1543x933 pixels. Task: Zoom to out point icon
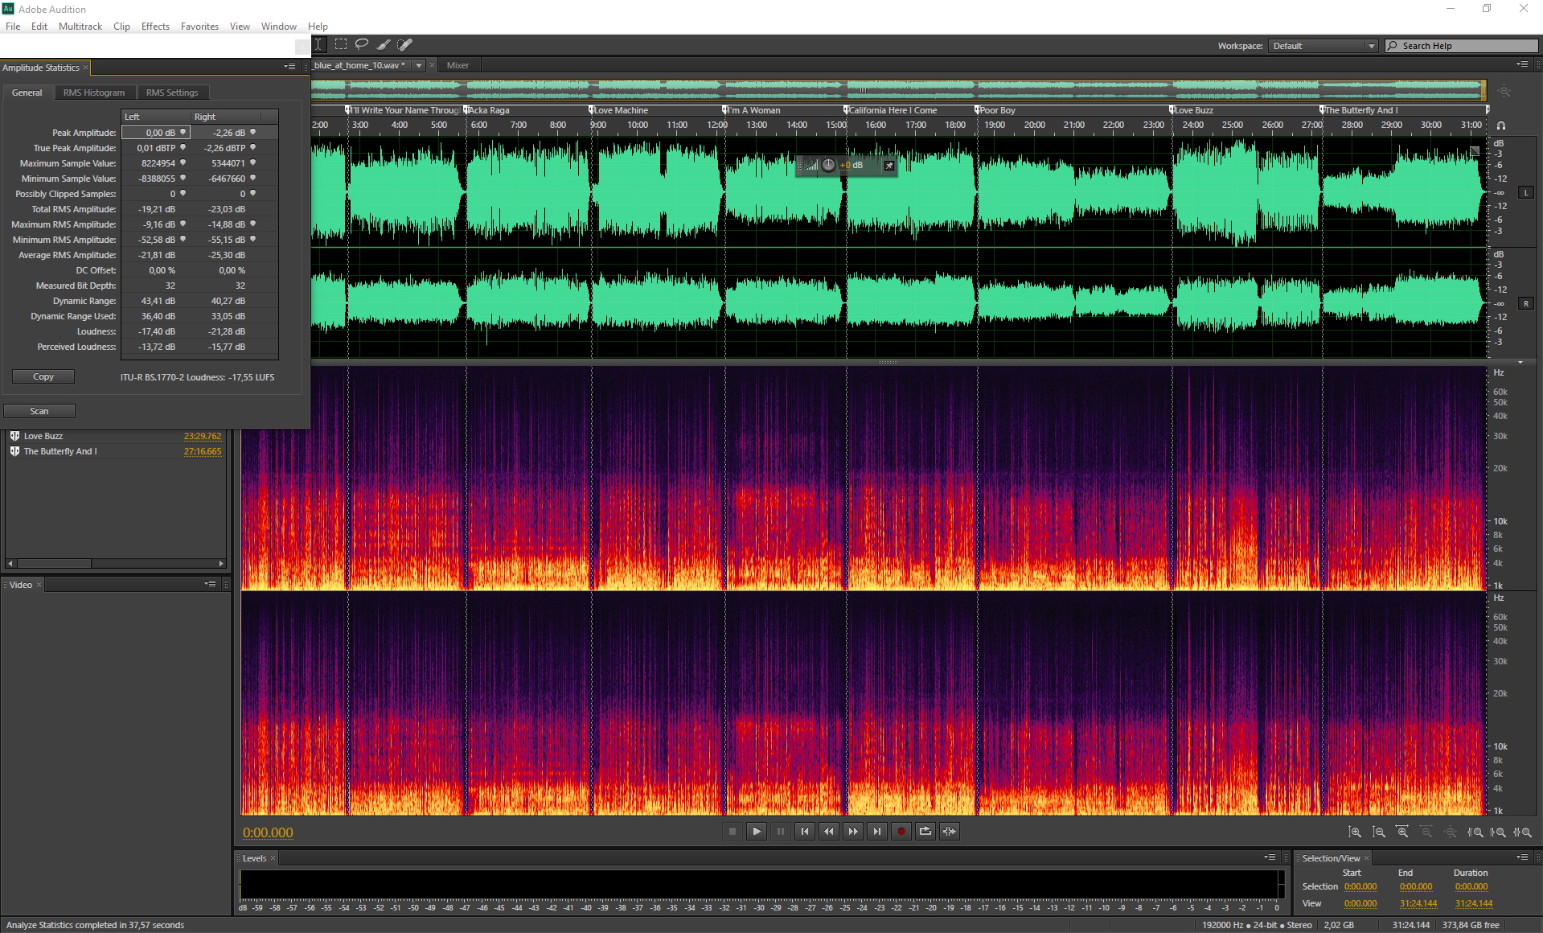1498,832
